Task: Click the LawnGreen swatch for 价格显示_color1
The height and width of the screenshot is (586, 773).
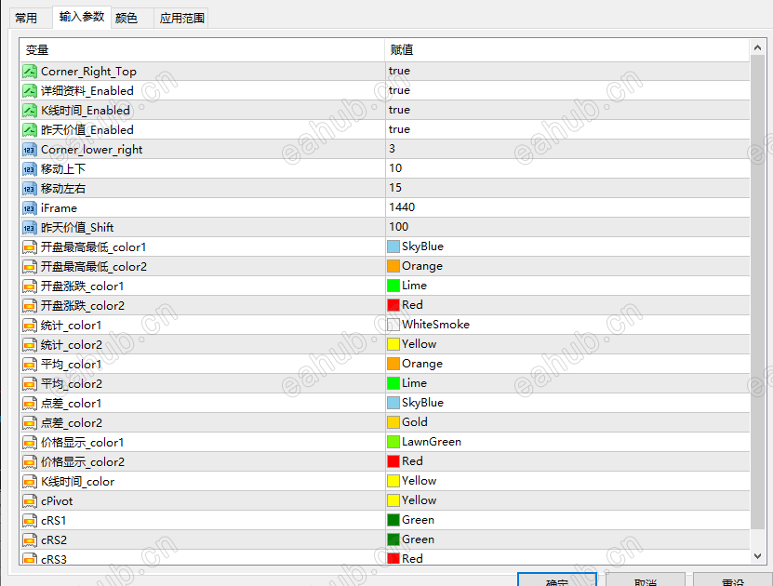Action: 393,442
